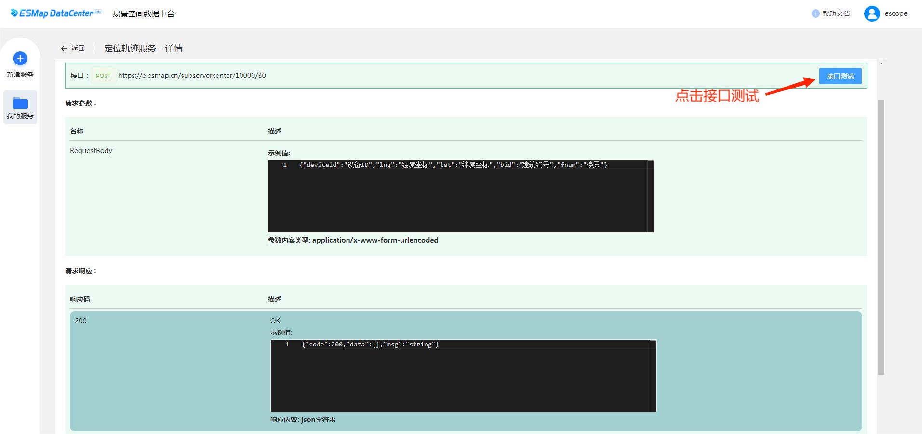The image size is (922, 434).
Task: Open the user avatar icon
Action: click(x=871, y=13)
